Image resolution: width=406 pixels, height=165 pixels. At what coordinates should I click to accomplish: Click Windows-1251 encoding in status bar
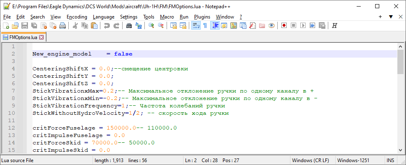(353, 160)
